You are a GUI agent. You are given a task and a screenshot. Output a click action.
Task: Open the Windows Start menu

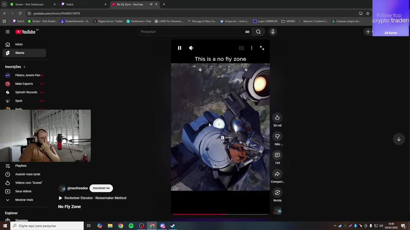5,226
